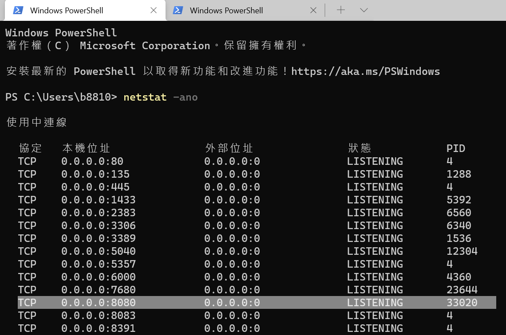Click the 使用中連線 heading
Screen dimensions: 506x335
point(36,122)
